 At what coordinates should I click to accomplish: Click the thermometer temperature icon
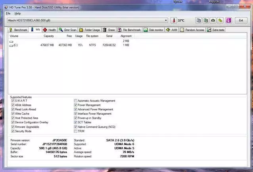174,21
